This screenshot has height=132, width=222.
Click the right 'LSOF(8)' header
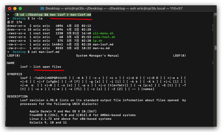(x=179, y=56)
